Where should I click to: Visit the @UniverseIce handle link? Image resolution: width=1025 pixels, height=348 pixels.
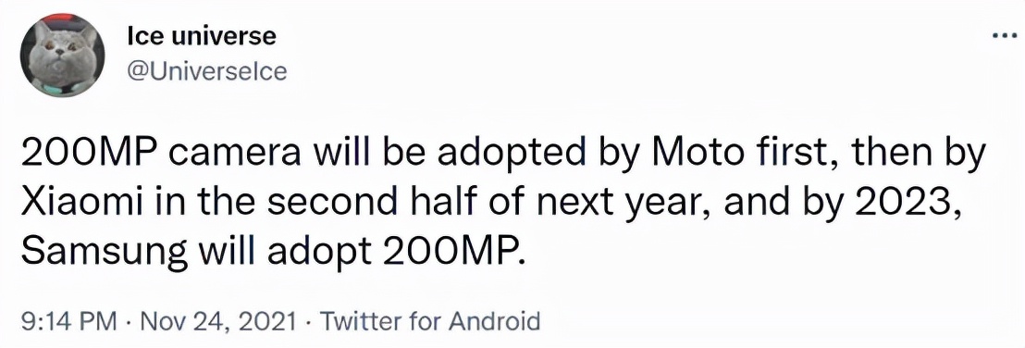pyautogui.click(x=207, y=70)
